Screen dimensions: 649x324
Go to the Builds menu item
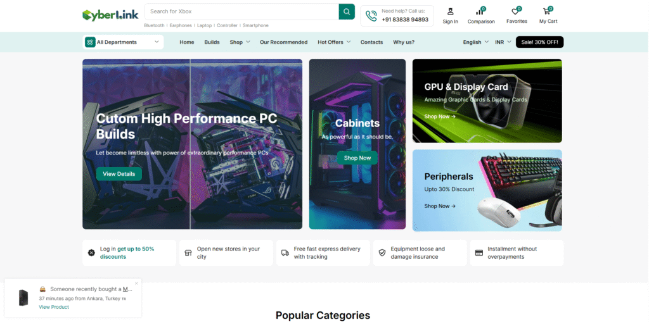(212, 42)
